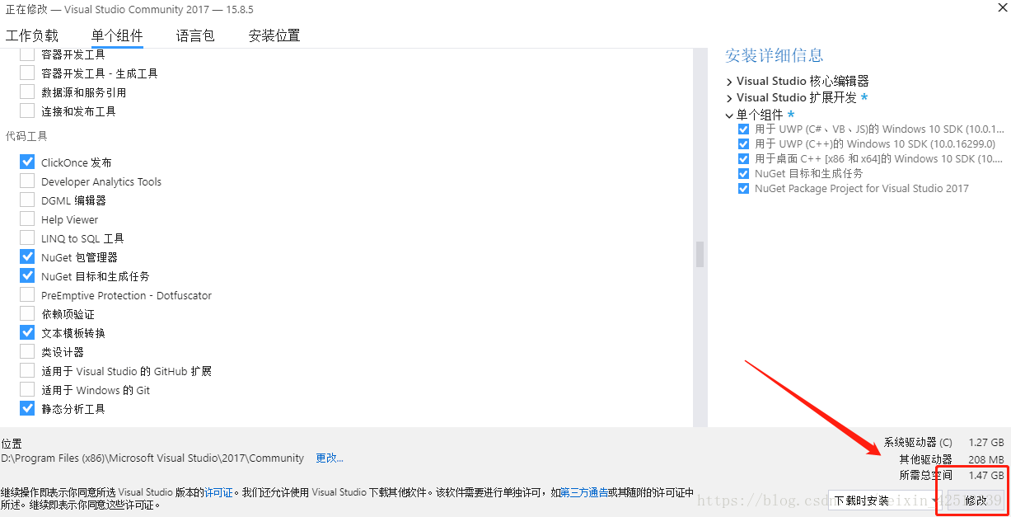Tick the Help Viewer checkbox
The image size is (1011, 517).
tap(27, 219)
